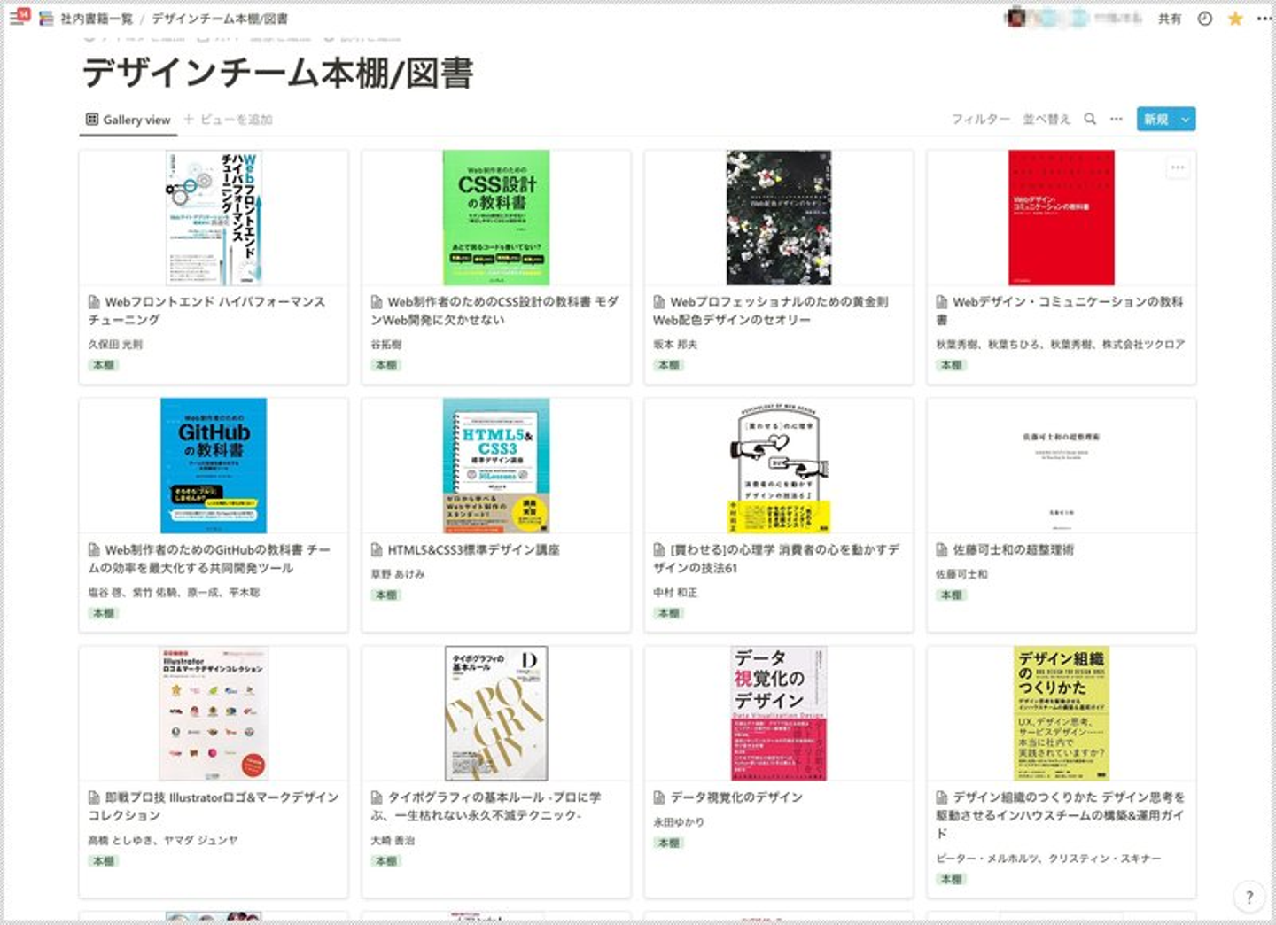The width and height of the screenshot is (1276, 925).
Task: Open the CSS設計の教科書 green cover thumbnail
Action: tap(496, 217)
